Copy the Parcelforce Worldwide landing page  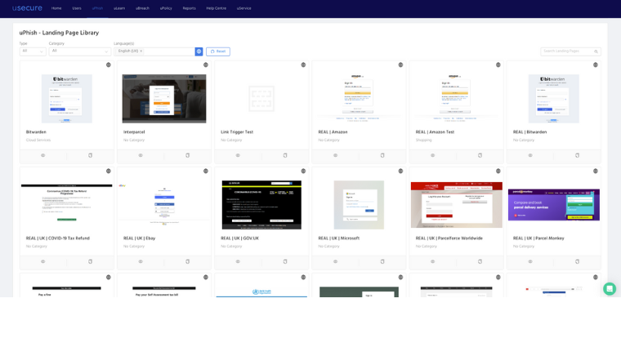[x=480, y=261]
